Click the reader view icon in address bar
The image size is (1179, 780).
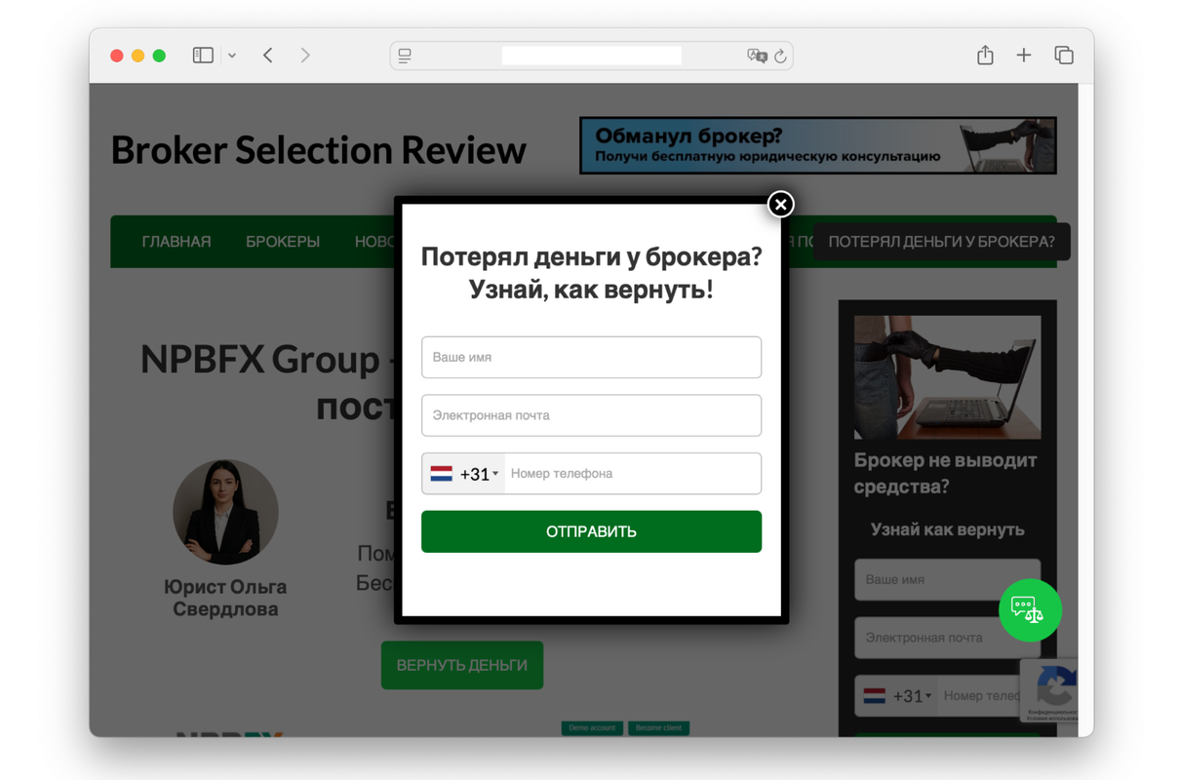point(405,56)
